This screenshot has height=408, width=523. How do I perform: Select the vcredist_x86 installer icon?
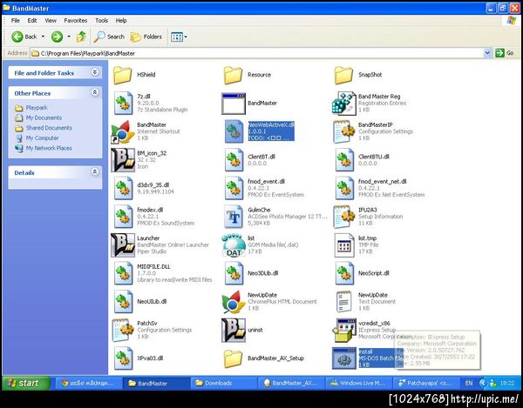tap(344, 330)
